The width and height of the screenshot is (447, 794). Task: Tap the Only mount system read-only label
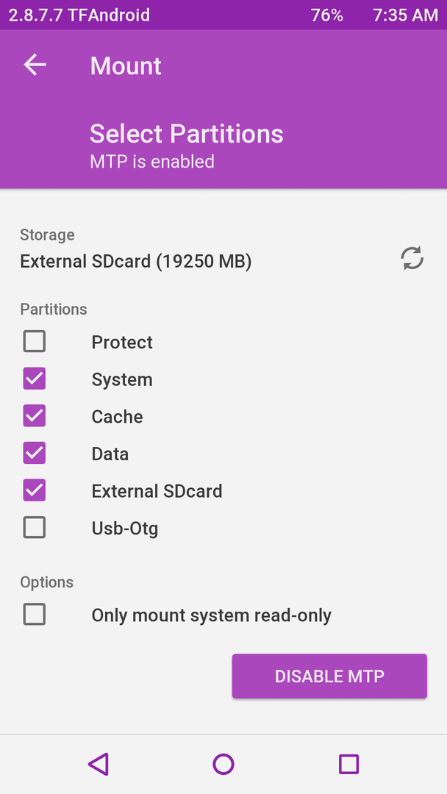point(212,615)
